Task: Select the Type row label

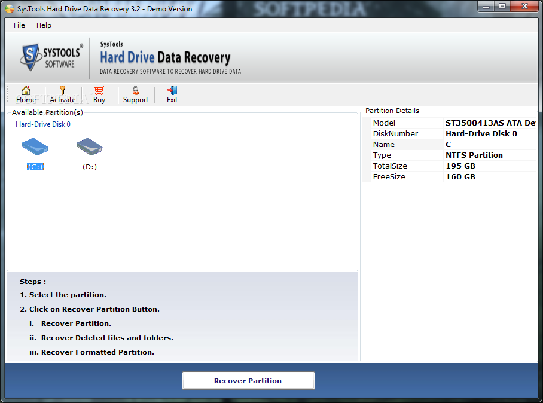Action: (x=382, y=155)
